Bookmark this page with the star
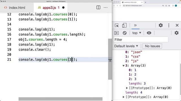The height and width of the screenshot is (101, 181). pos(169,6)
